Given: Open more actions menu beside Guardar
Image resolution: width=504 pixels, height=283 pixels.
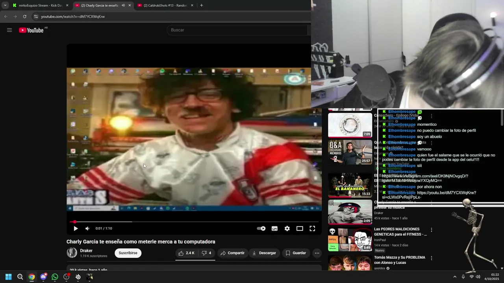Looking at the screenshot, I should click(x=317, y=253).
